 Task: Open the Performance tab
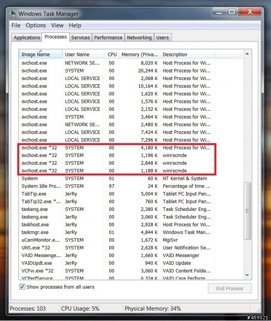click(x=108, y=37)
